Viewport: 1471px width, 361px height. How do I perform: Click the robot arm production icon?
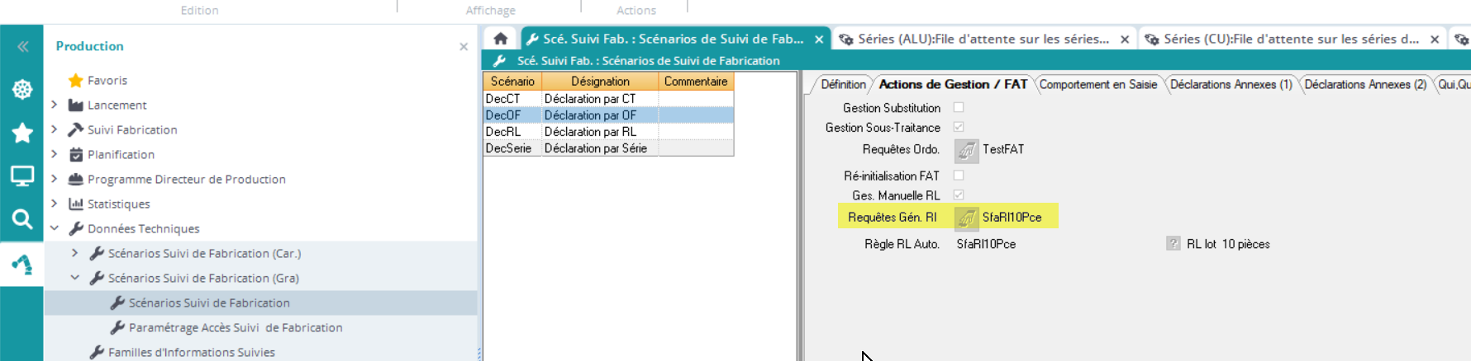point(22,264)
